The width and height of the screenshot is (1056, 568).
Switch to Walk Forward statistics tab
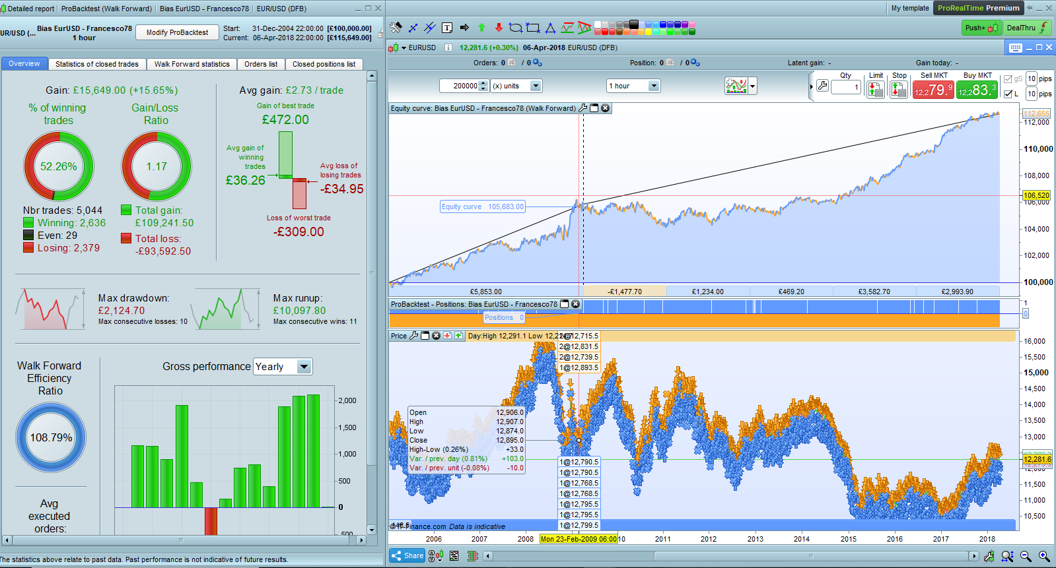click(x=192, y=64)
